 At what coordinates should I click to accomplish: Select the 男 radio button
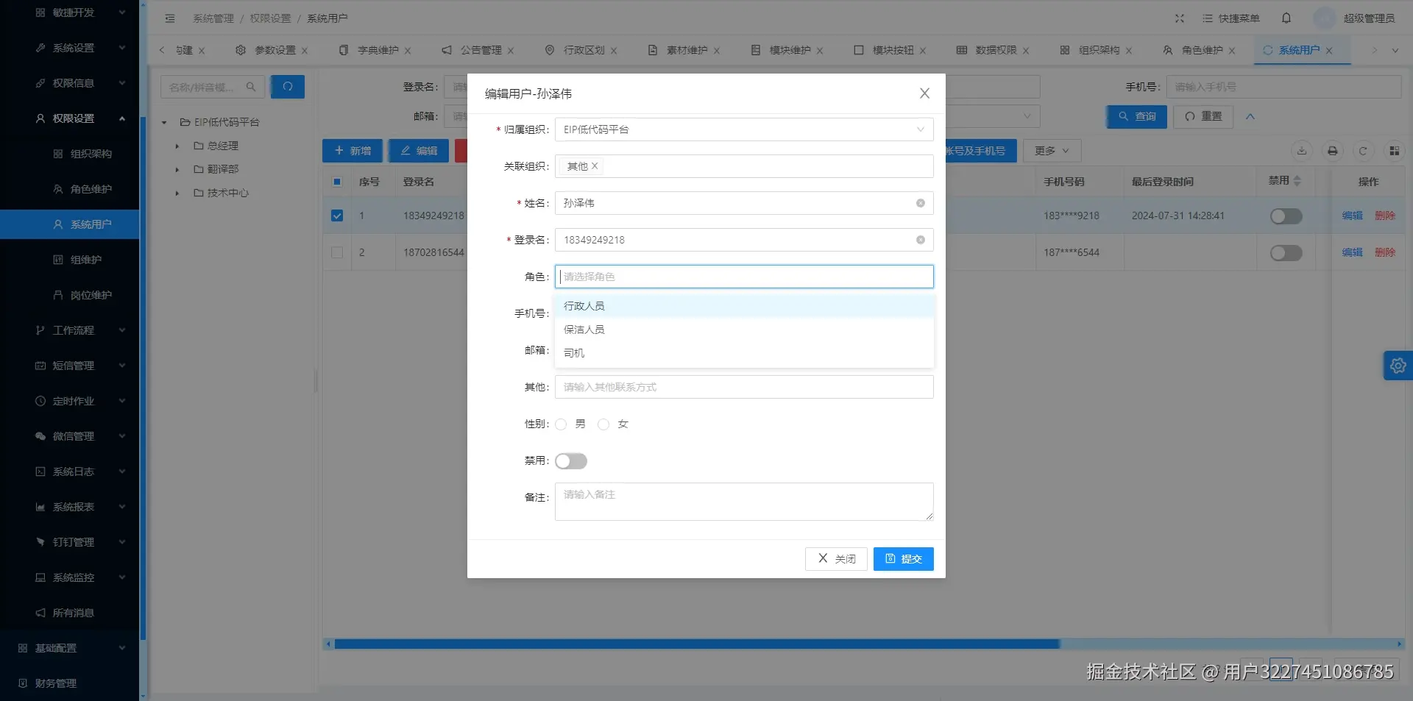tap(561, 424)
